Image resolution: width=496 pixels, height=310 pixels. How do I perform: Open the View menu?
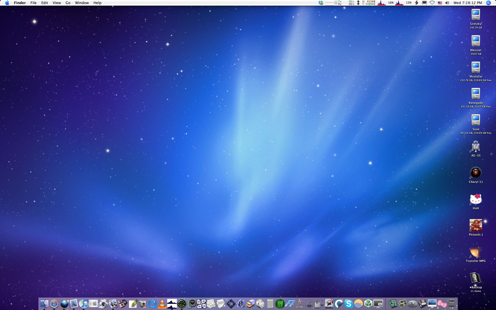point(57,3)
